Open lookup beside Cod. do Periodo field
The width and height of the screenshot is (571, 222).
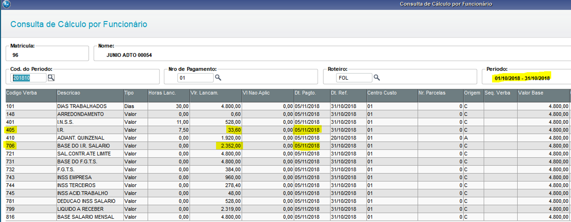click(x=51, y=78)
